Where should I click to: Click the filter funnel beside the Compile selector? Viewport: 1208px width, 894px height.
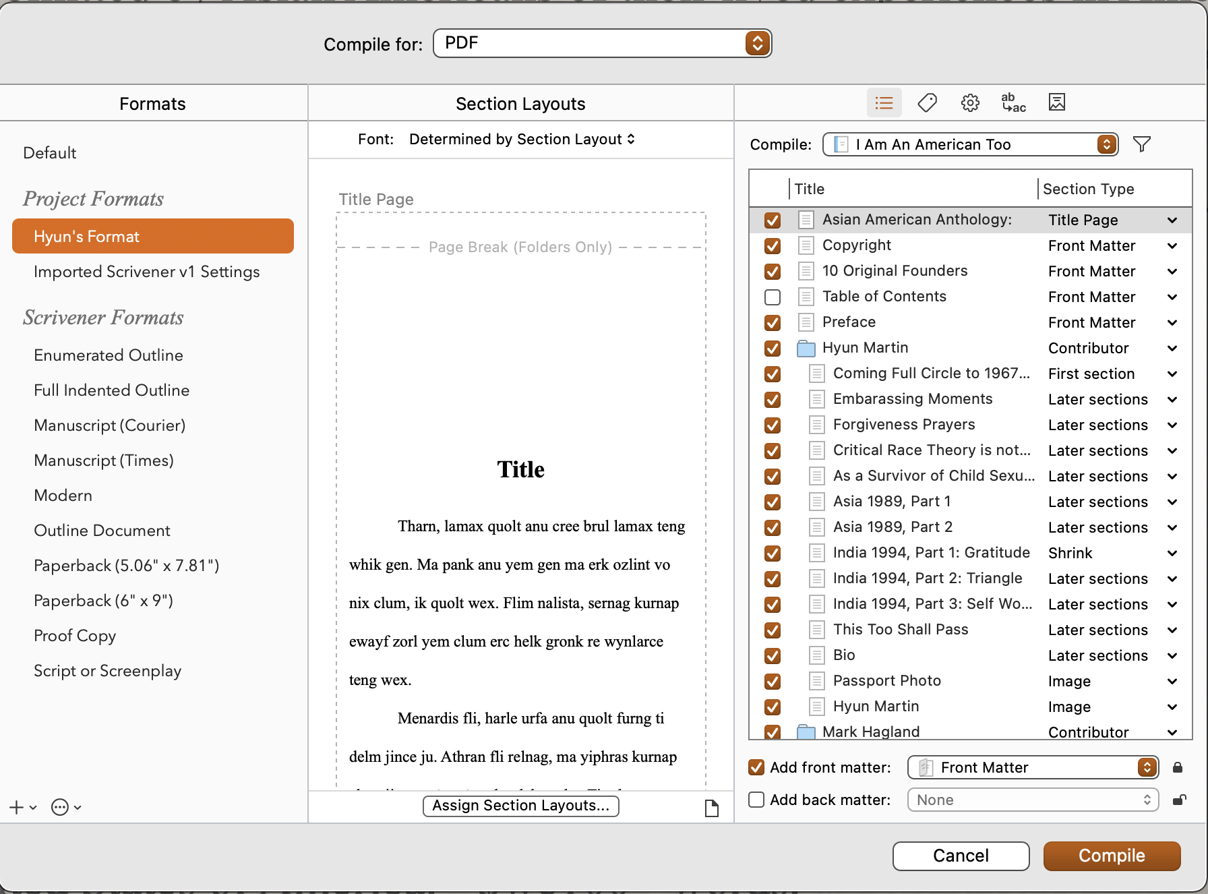(x=1141, y=144)
